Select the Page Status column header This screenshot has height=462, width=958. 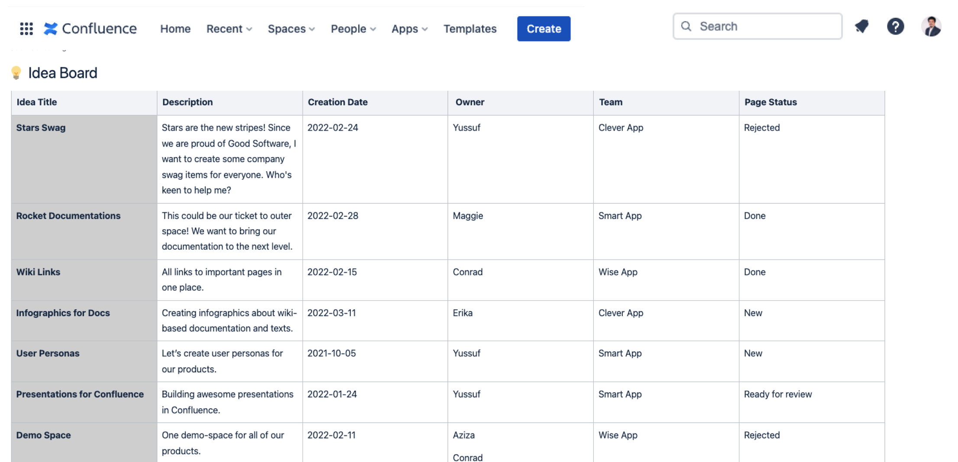[770, 102]
